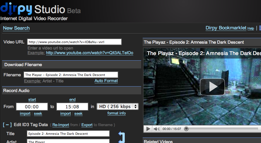The width and height of the screenshot is (261, 143).
Task: Click Re-Import ID3 data link
Action: 61,125
